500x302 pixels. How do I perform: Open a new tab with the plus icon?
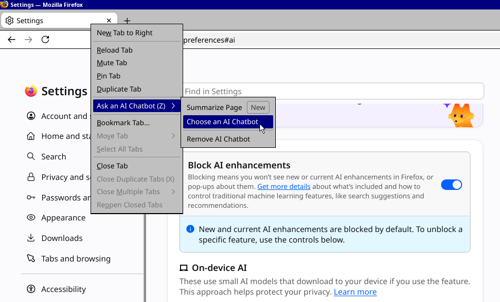click(127, 21)
